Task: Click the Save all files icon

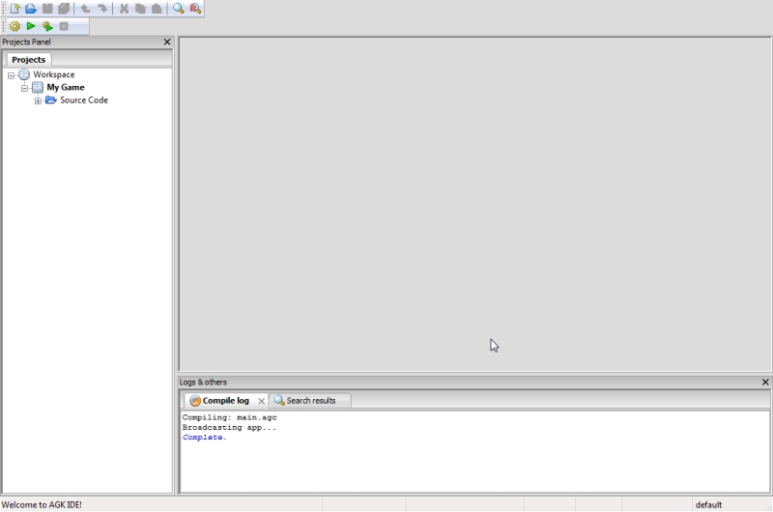Action: click(x=64, y=9)
